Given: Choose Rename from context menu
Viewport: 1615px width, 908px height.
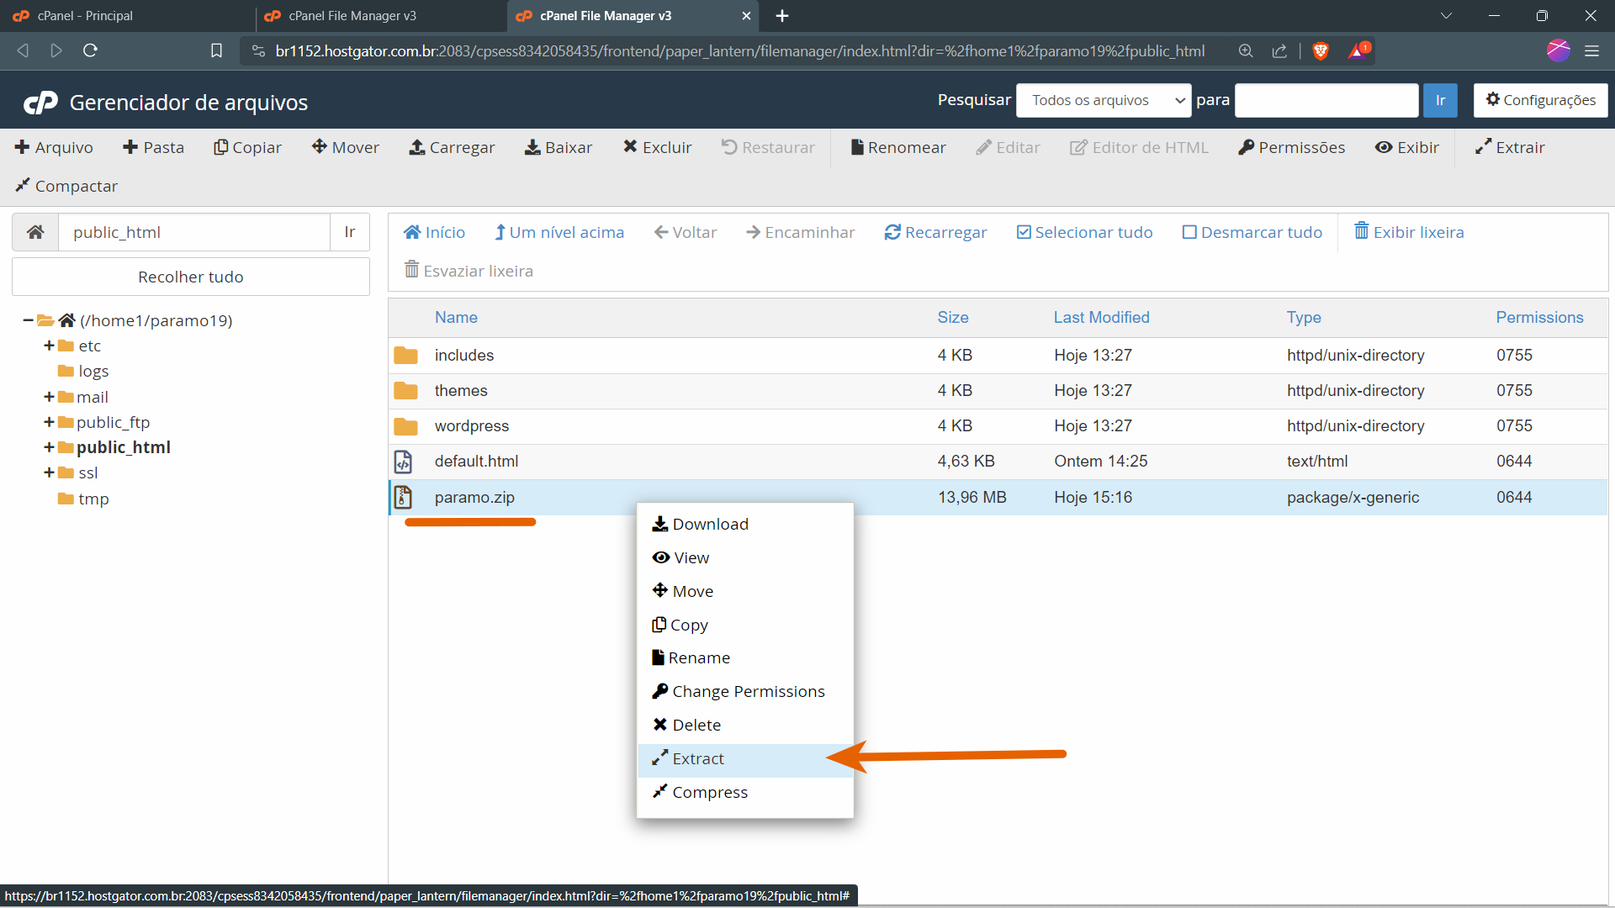Looking at the screenshot, I should (x=745, y=658).
